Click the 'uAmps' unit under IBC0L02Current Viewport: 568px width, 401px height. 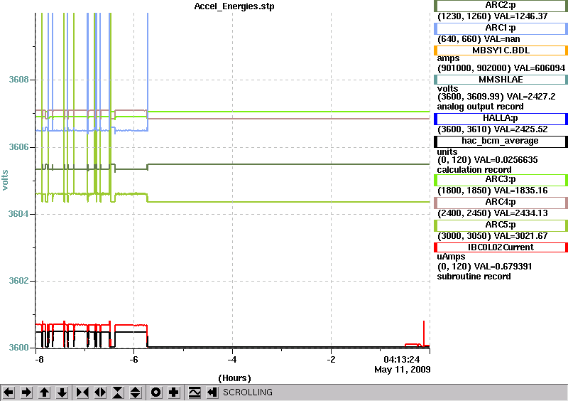451,257
